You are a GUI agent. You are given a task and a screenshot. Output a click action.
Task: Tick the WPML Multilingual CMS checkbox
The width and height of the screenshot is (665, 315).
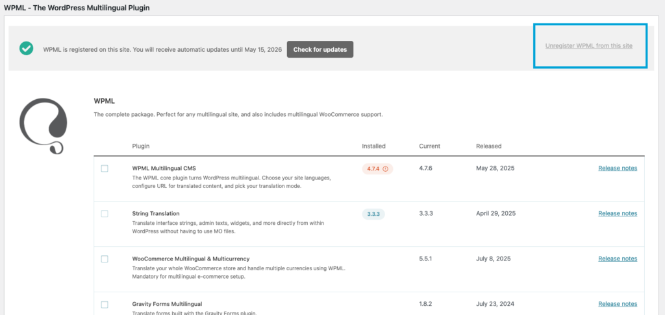coord(105,169)
